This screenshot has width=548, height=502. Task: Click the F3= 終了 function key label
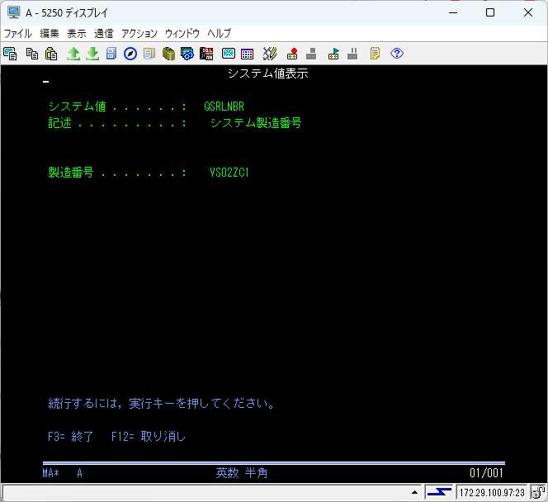tap(70, 436)
